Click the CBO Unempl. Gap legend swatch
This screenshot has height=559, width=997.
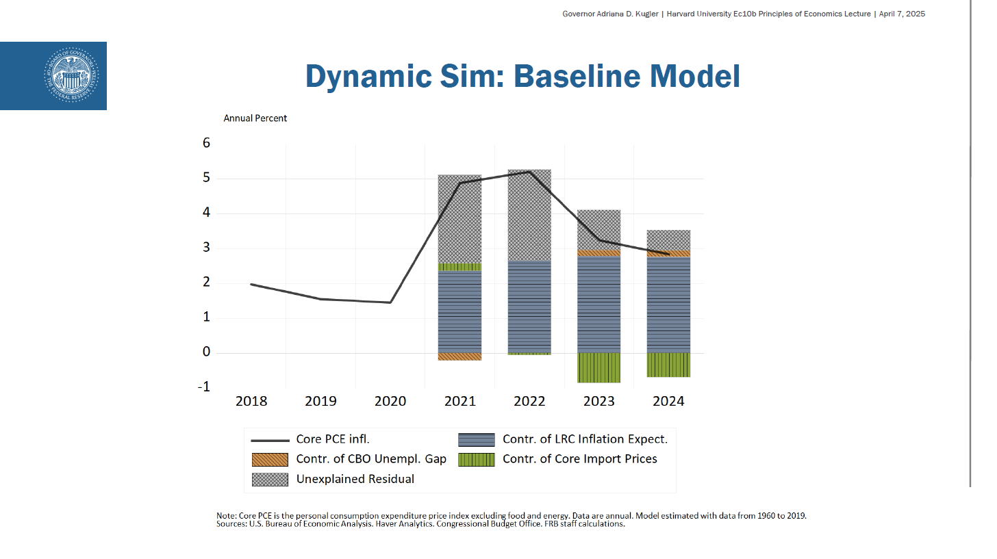[x=270, y=459]
